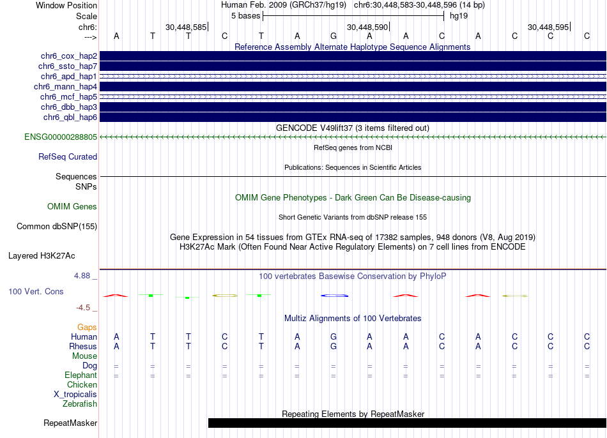
Task: Click the G base in the Rhesus row
Action: pos(334,346)
